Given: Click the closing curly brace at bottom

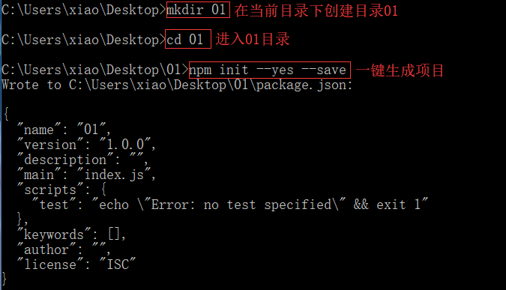Looking at the screenshot, I should point(4,279).
